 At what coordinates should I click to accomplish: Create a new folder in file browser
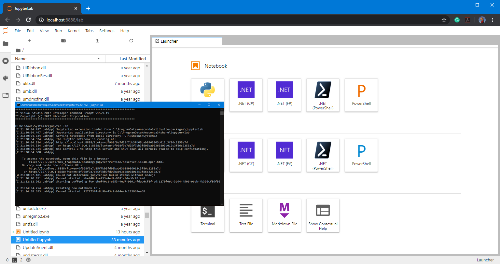pyautogui.click(x=63, y=41)
